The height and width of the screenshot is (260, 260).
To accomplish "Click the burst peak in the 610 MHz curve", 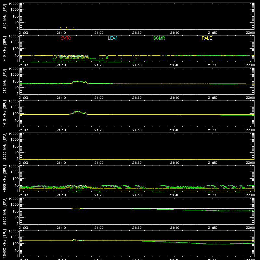I will point(77,82).
